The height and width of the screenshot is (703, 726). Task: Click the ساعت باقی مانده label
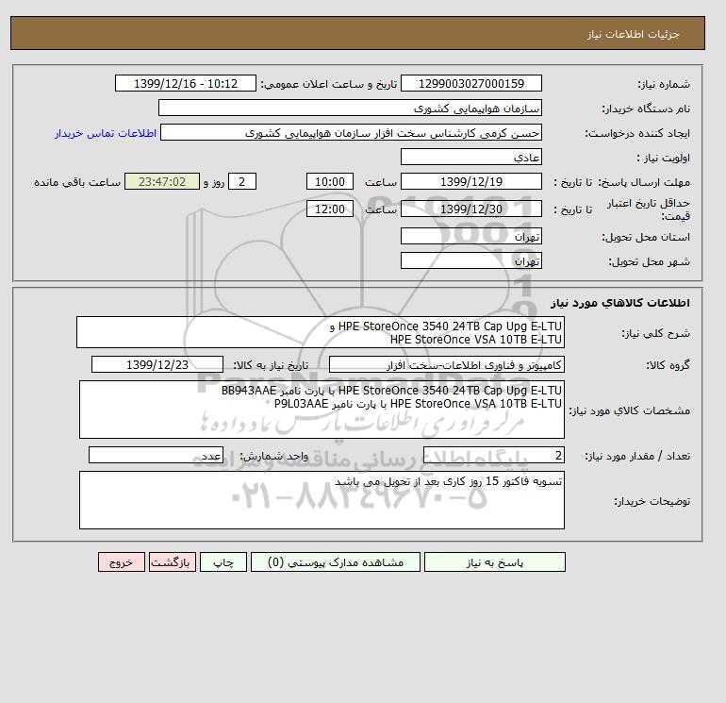(x=77, y=182)
